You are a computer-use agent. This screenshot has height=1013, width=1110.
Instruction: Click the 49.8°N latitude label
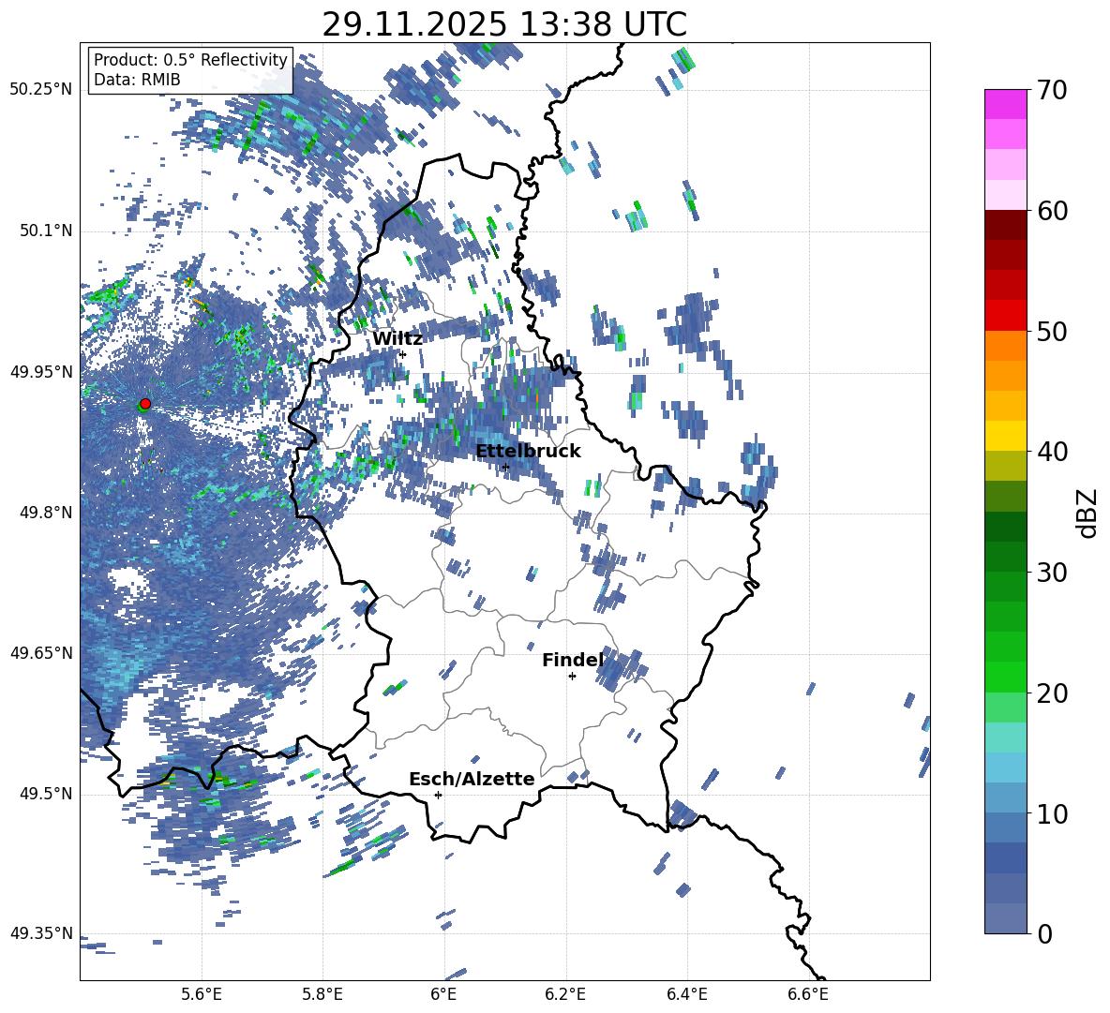point(45,513)
